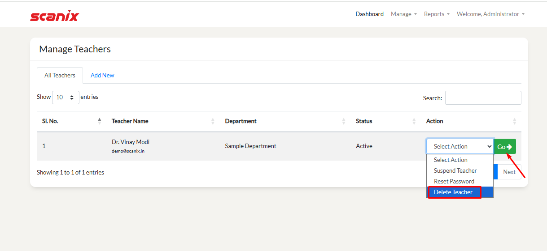Sort Department column using sort icon
The width and height of the screenshot is (547, 251).
(344, 121)
